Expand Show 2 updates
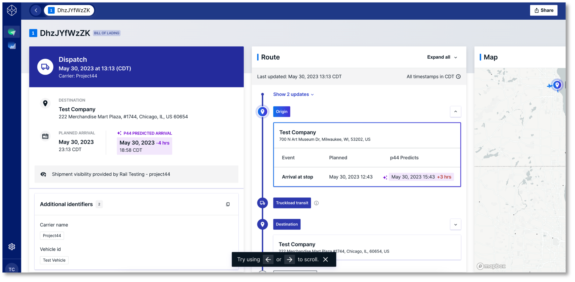The image size is (575, 282). tap(293, 95)
